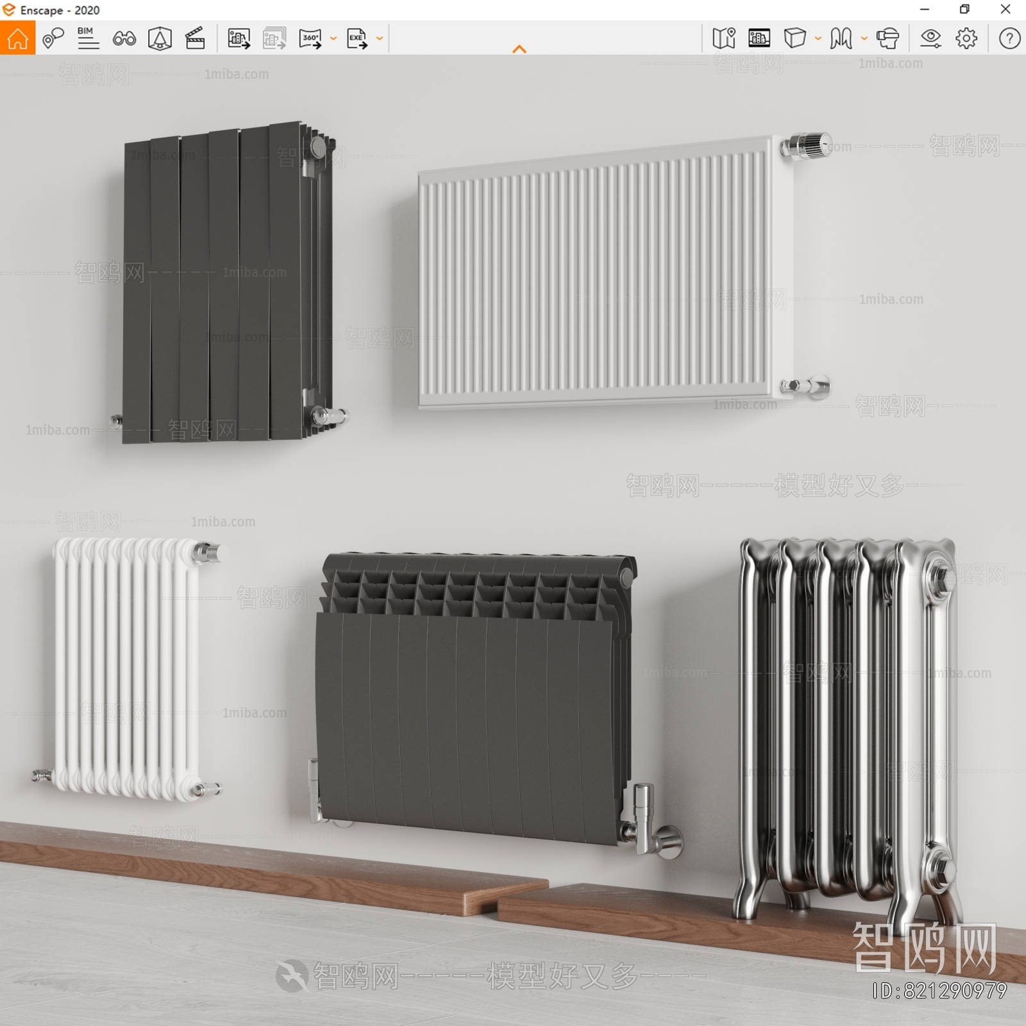Click the orange Home button
1026x1026 pixels.
click(17, 38)
